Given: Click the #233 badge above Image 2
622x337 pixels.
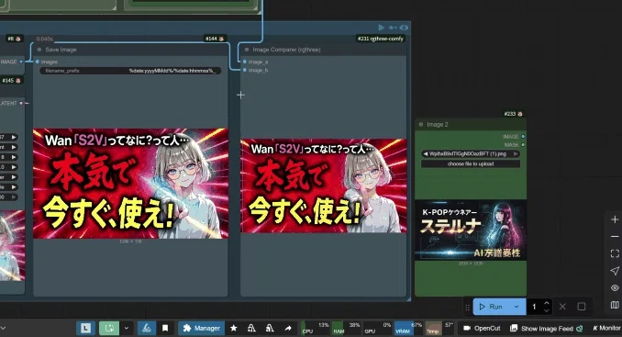Looking at the screenshot, I should pyautogui.click(x=514, y=114).
